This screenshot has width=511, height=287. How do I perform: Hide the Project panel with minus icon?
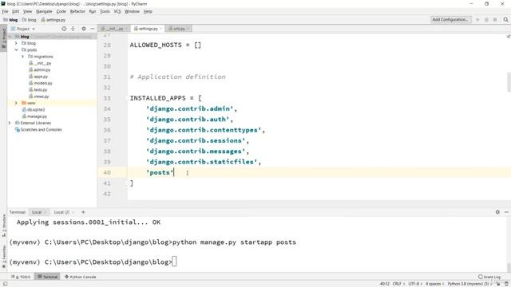point(93,29)
